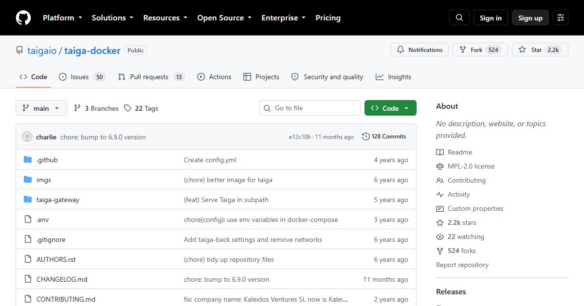Expand the Solutions menu
This screenshot has height=306, width=584.
(x=112, y=18)
